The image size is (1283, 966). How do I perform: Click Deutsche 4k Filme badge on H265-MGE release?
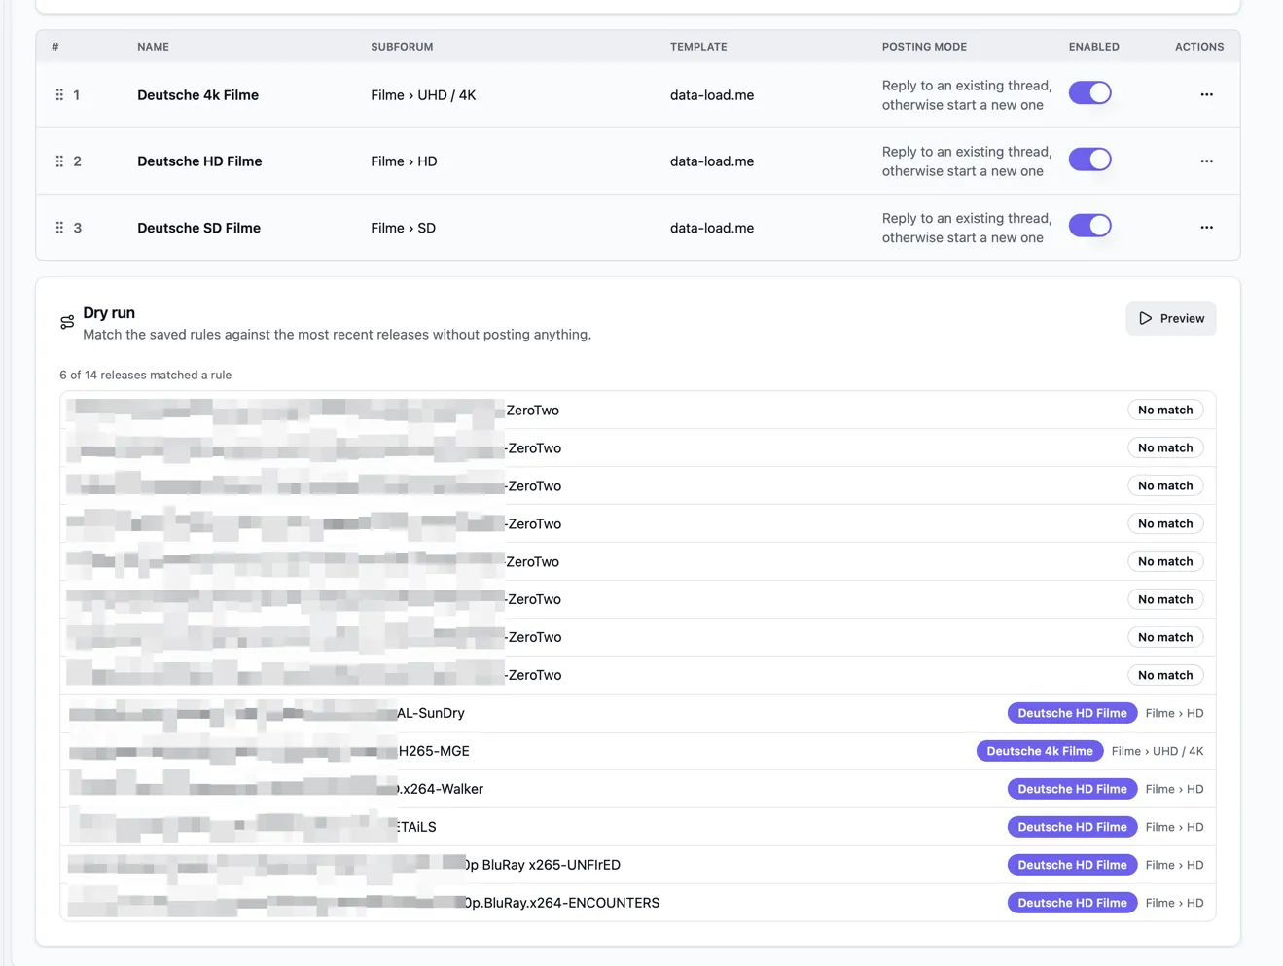1040,751
